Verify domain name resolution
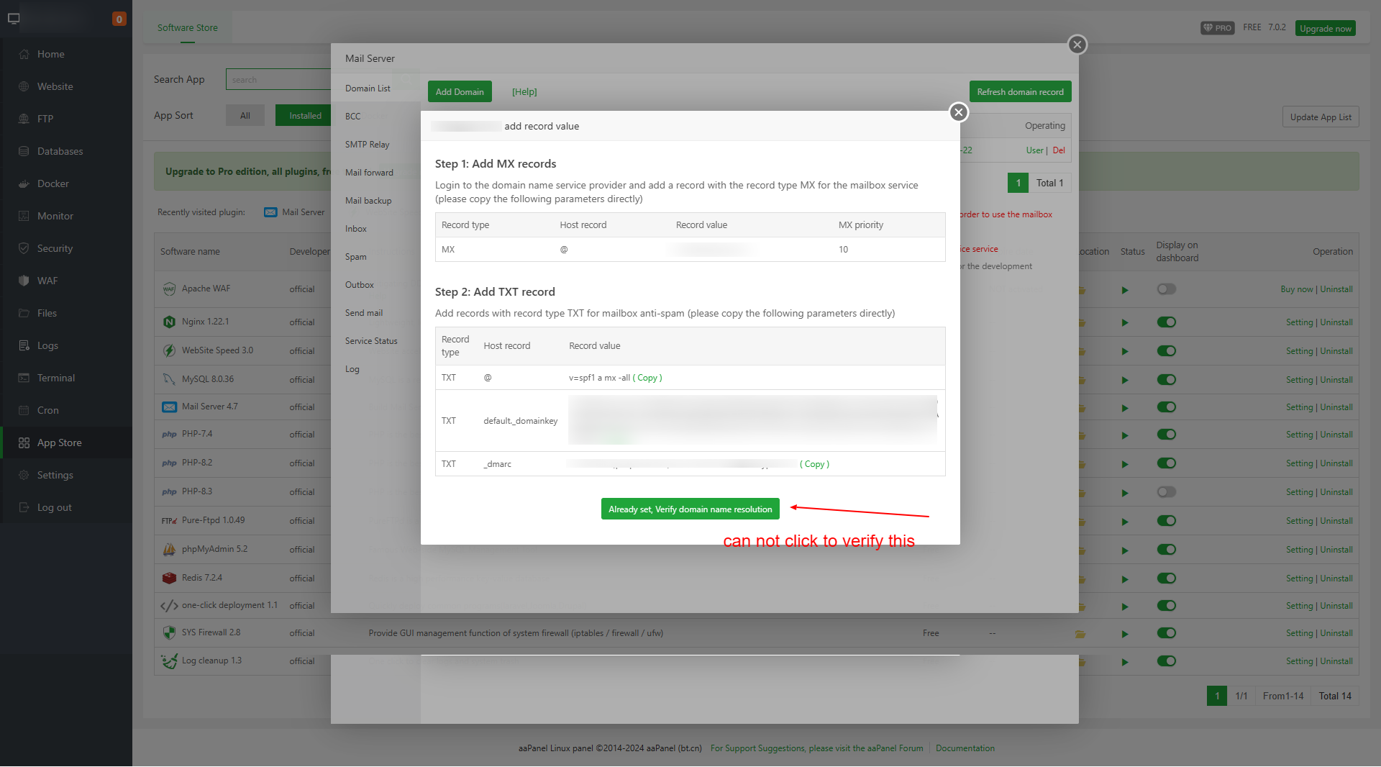 tap(690, 509)
